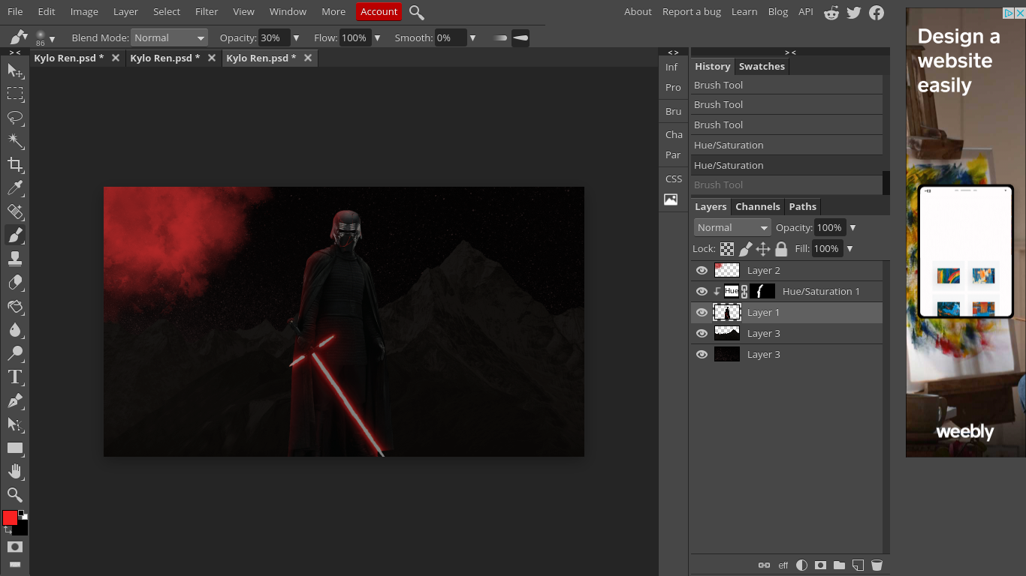Open layer effects with the eff button
Screen dimensions: 1026x576
[x=783, y=565]
